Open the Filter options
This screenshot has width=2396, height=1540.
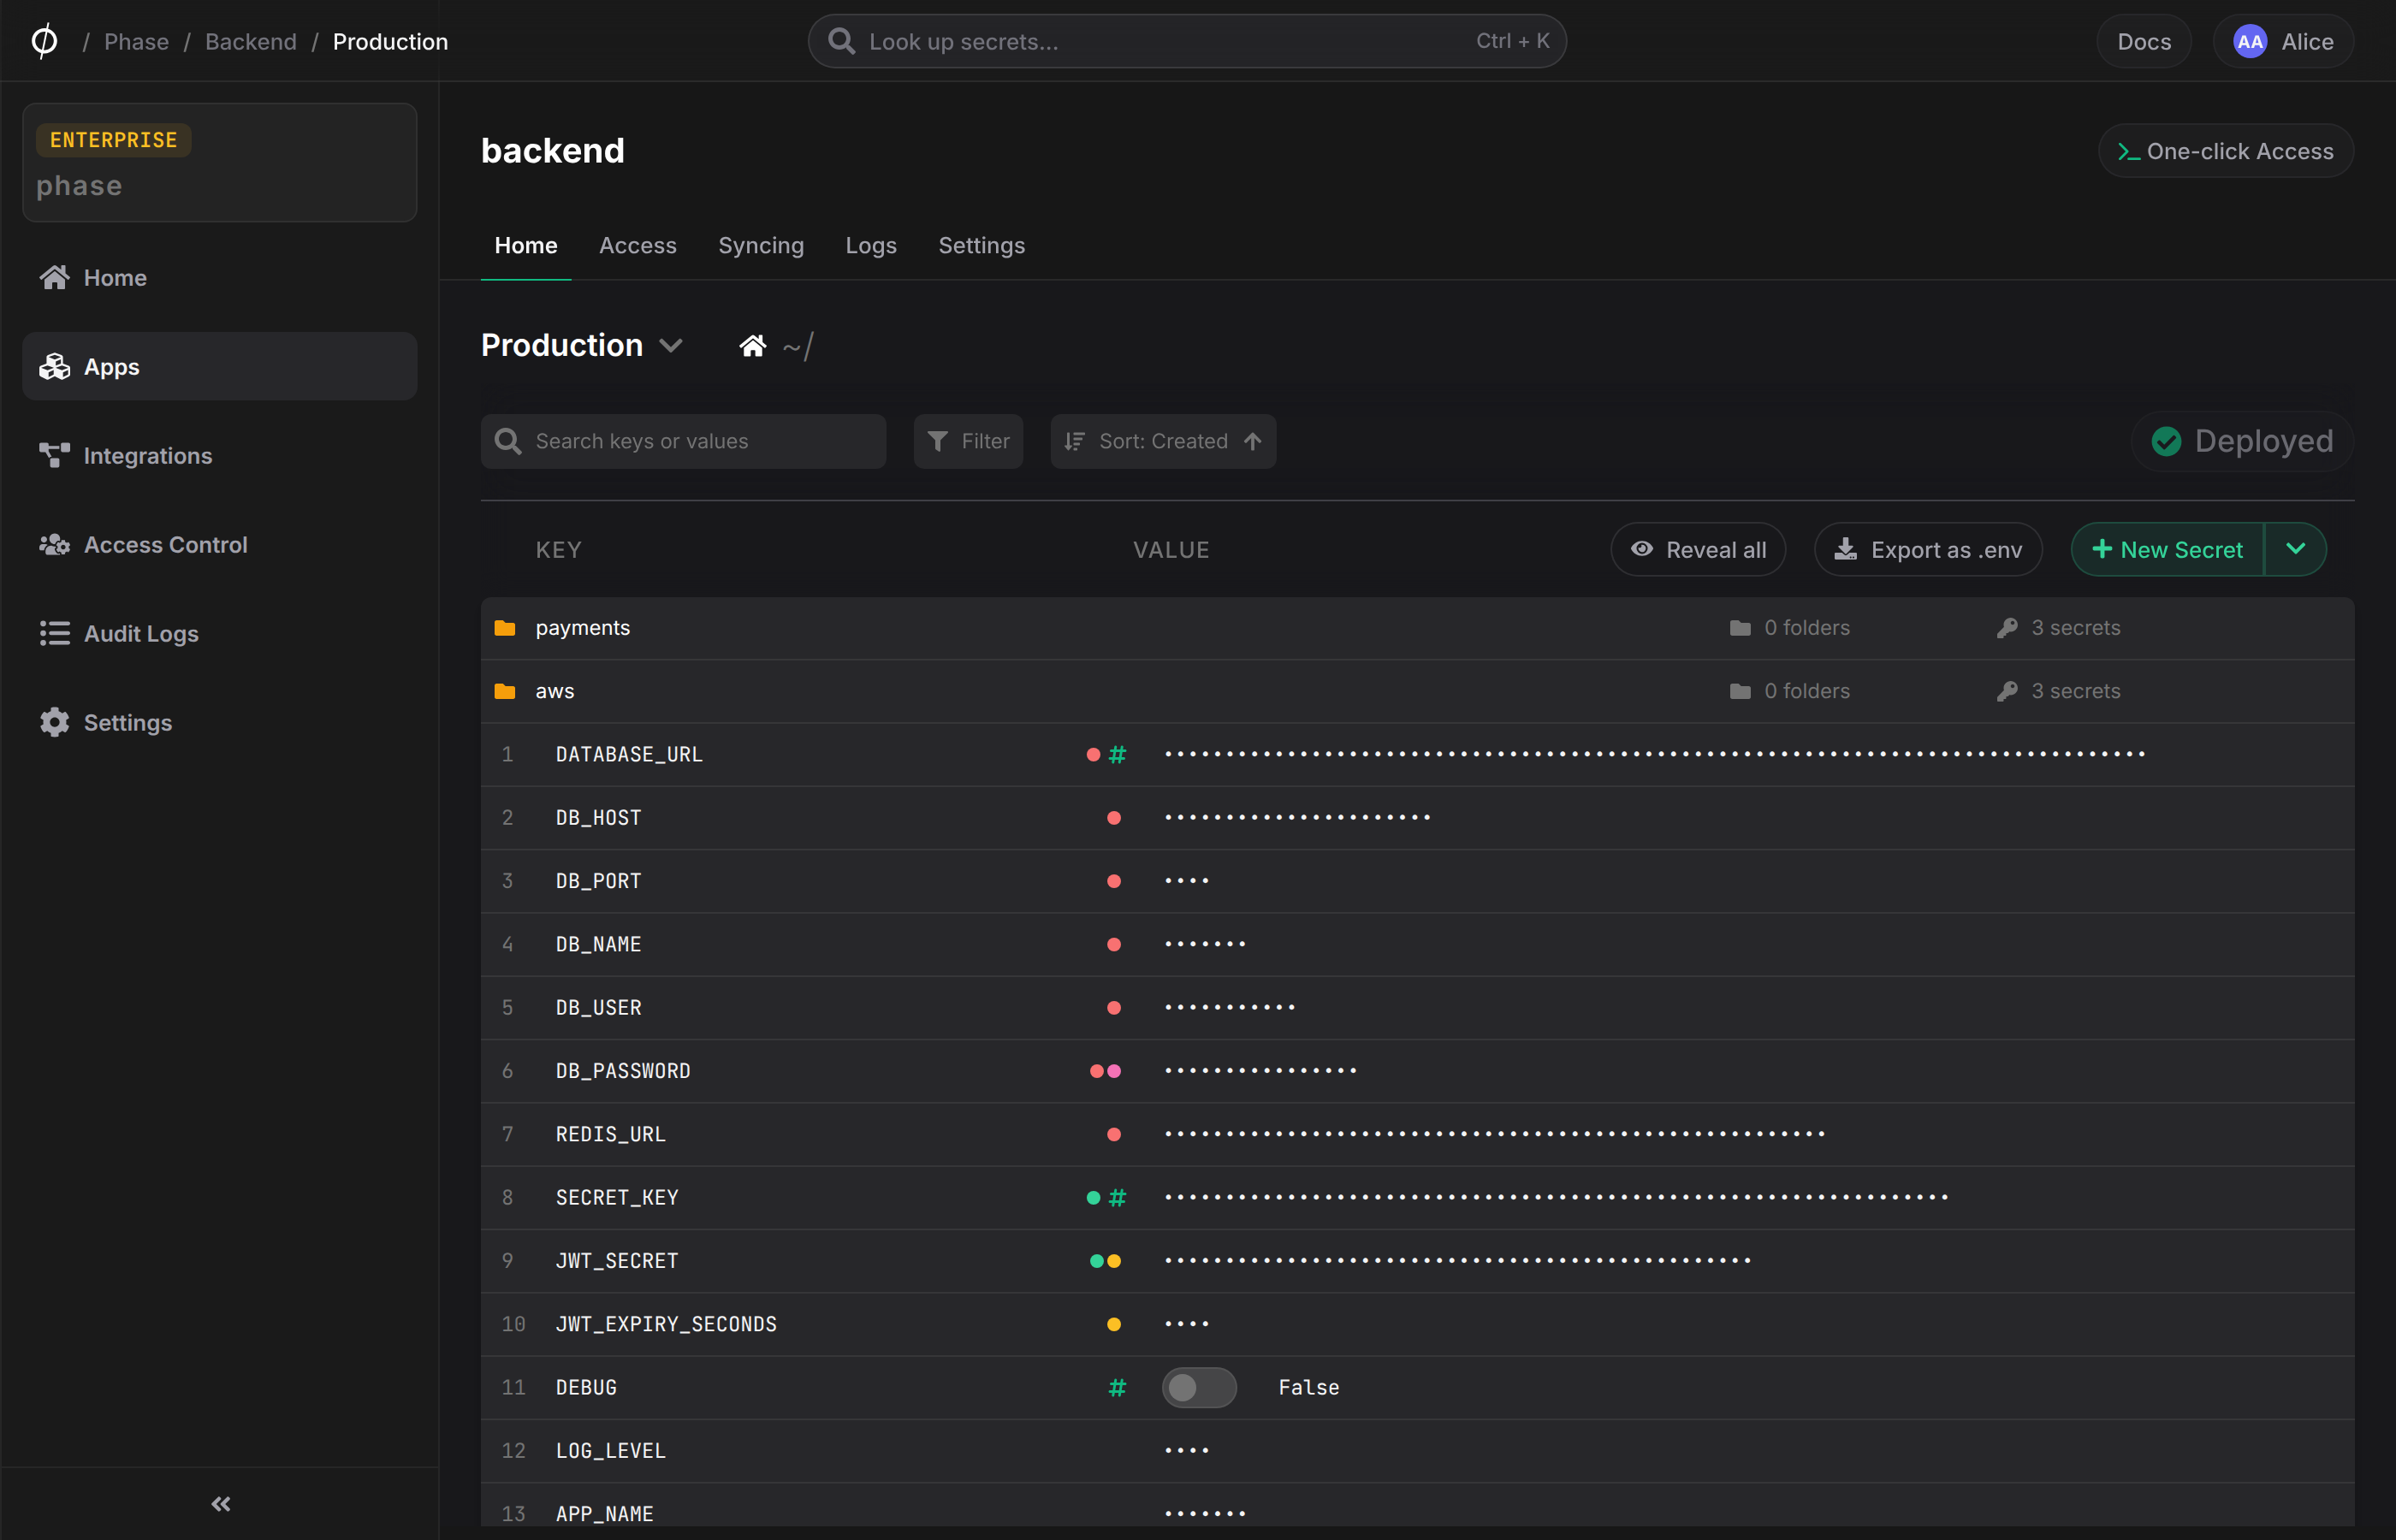pyautogui.click(x=968, y=441)
